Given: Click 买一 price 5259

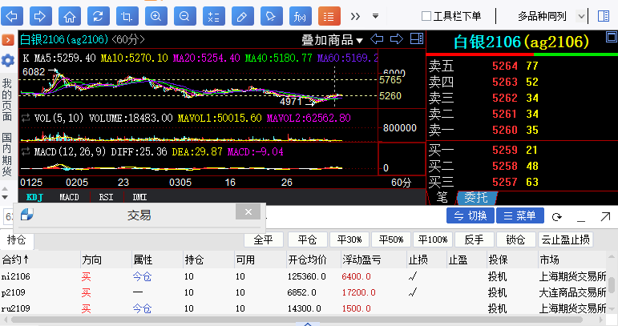Looking at the screenshot, I should [504, 151].
